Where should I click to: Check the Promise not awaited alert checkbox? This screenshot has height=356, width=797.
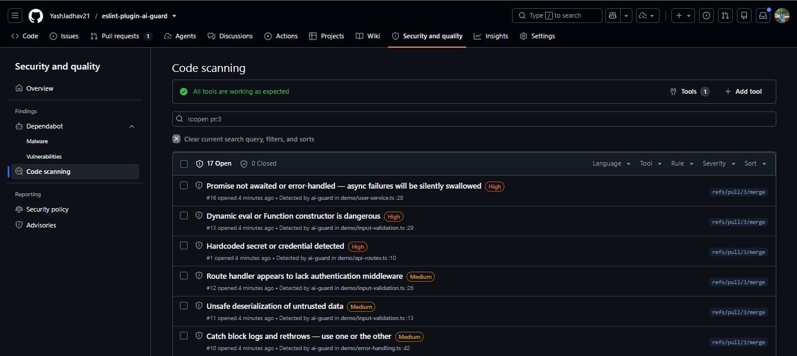pyautogui.click(x=183, y=185)
